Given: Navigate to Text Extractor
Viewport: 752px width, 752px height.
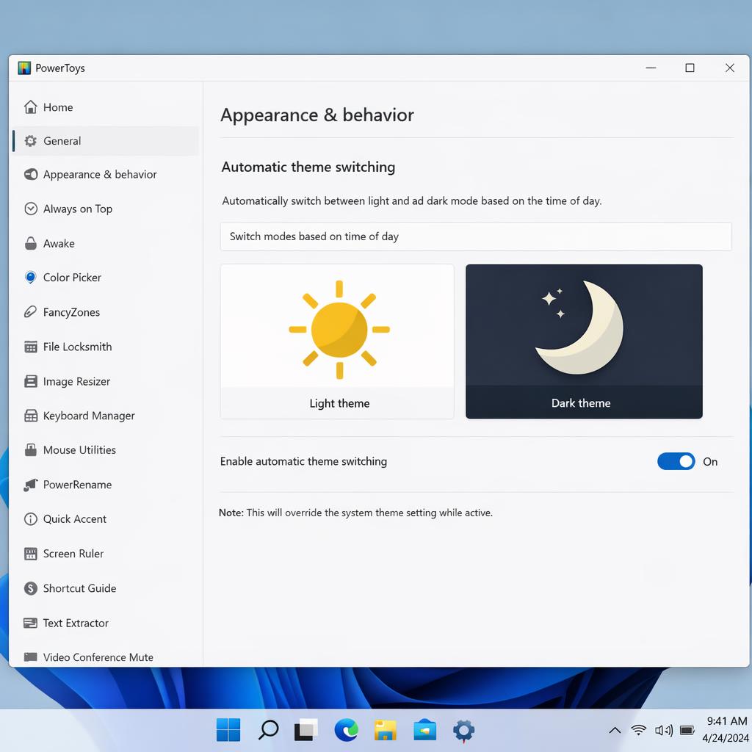Looking at the screenshot, I should pos(76,623).
